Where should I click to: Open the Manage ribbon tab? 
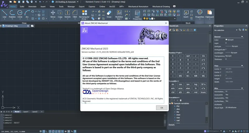[x=71, y=7]
